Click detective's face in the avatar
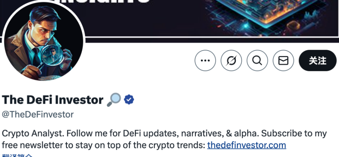The height and width of the screenshot is (157, 339). (46, 30)
